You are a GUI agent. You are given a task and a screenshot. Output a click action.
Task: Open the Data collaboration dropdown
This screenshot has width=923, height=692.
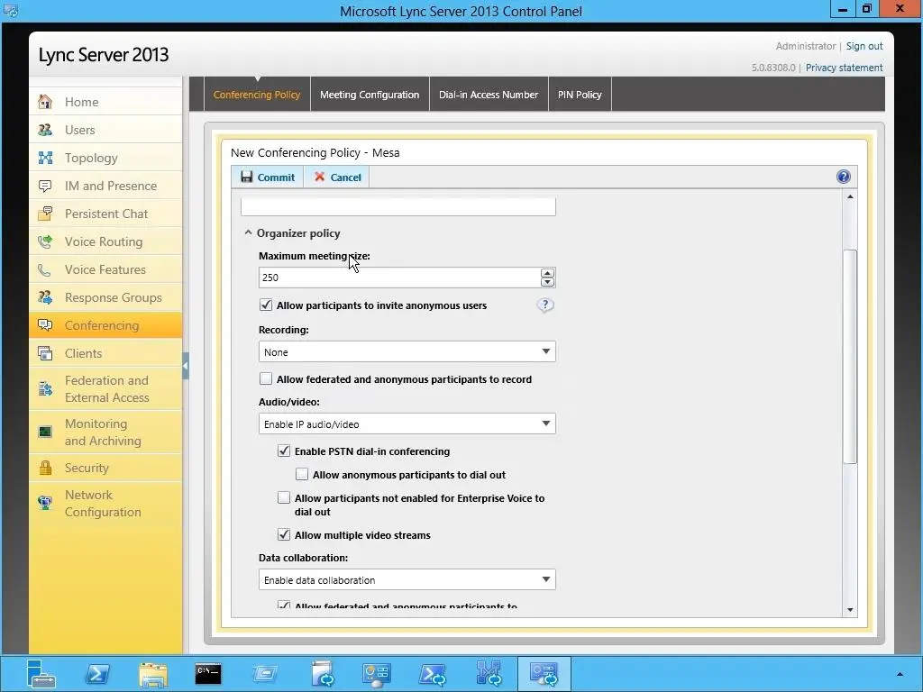click(407, 579)
